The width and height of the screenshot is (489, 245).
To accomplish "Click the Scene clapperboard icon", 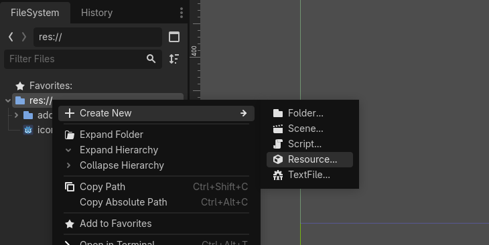I will coord(278,129).
